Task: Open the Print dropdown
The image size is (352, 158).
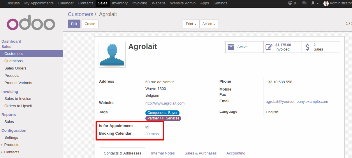Action: (191, 24)
